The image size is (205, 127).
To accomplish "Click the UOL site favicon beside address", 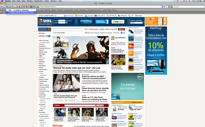I will 37,7.
